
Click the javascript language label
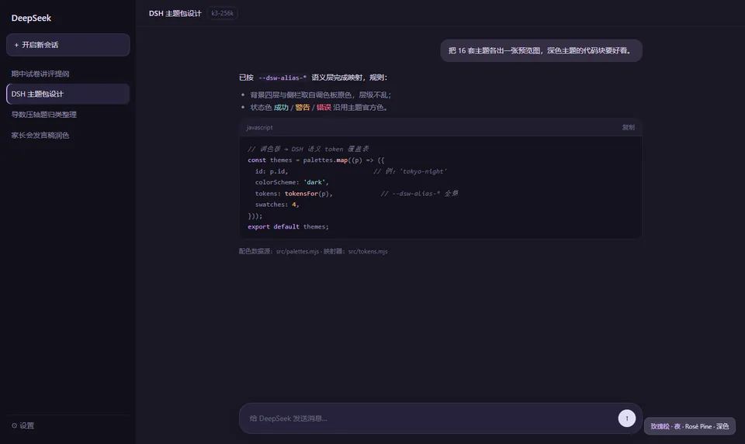(259, 127)
